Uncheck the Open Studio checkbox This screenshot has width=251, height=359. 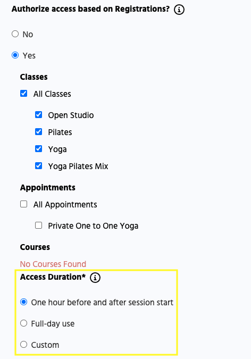[x=38, y=115]
